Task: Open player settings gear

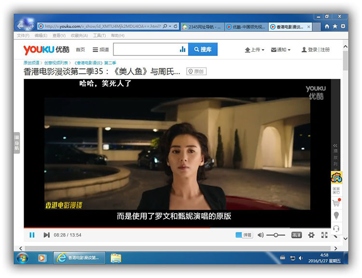Action: click(311, 235)
